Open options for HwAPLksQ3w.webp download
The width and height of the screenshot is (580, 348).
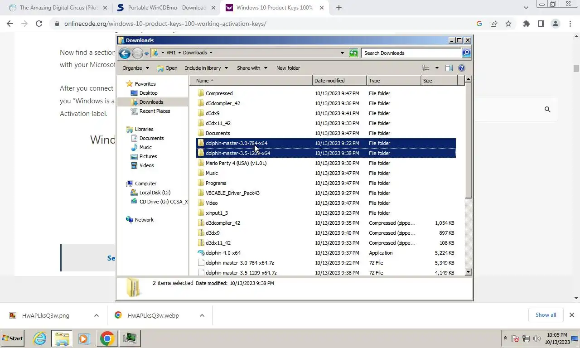click(x=202, y=315)
